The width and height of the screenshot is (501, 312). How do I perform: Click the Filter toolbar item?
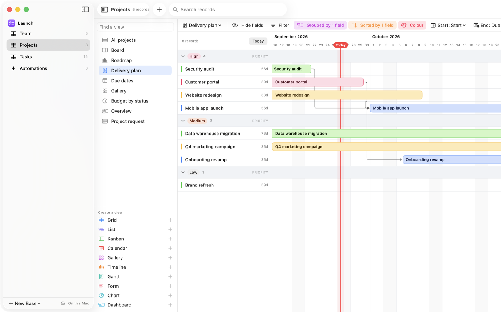[x=280, y=25]
